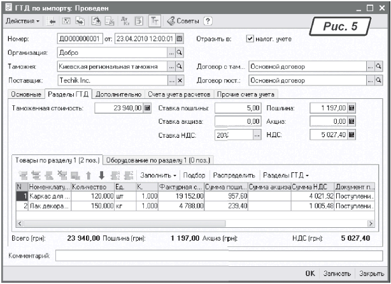Open the calculator next to НДС field
The image size is (391, 284).
coord(351,135)
